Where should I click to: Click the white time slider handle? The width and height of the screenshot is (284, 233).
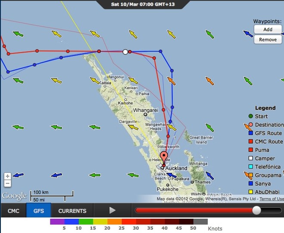(256, 210)
